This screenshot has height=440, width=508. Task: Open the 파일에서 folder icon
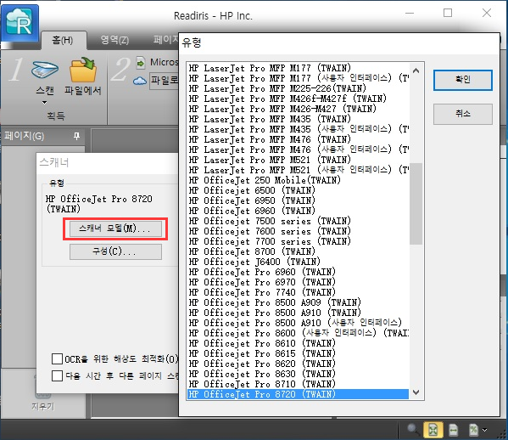click(83, 70)
